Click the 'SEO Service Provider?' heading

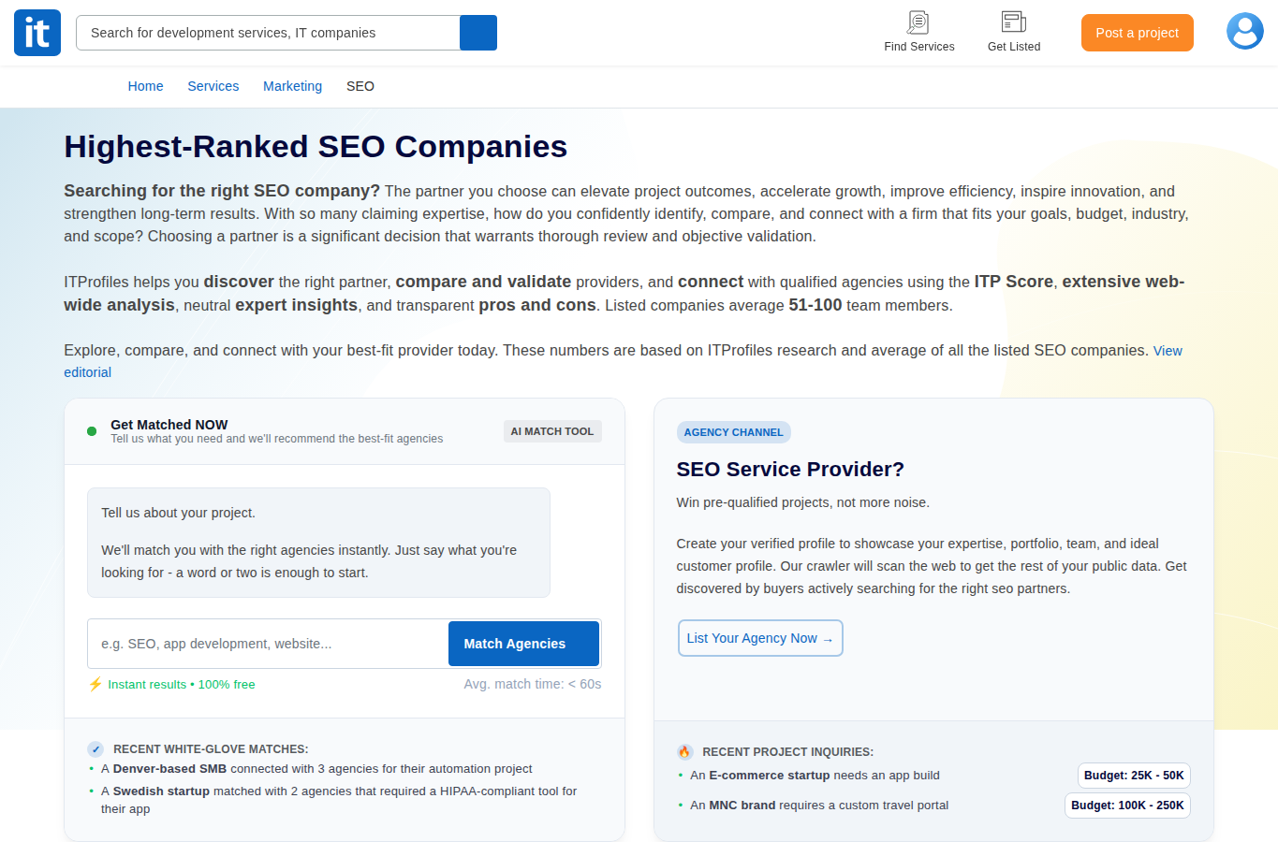pyautogui.click(x=790, y=470)
